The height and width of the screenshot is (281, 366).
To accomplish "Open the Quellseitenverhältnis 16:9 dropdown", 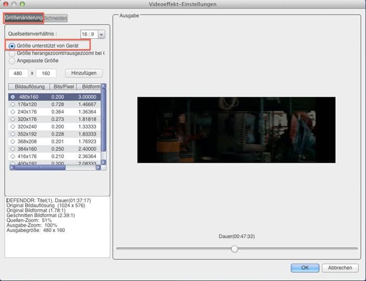I will pyautogui.click(x=101, y=35).
